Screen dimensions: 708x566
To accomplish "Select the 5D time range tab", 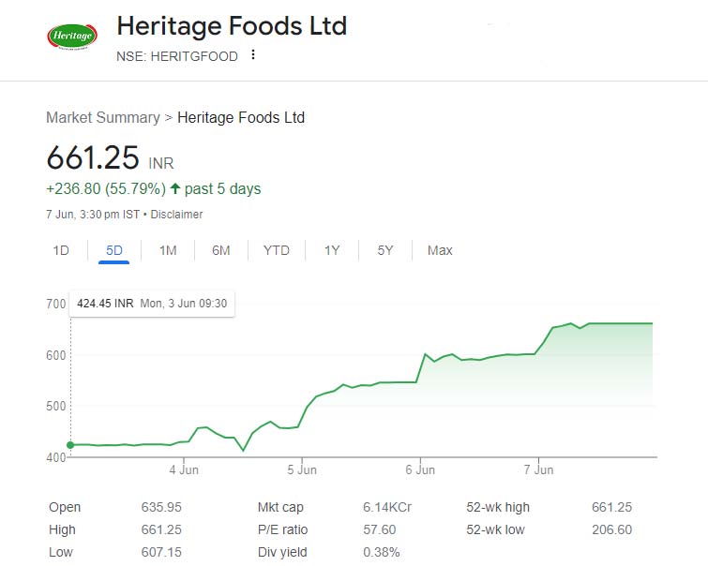I will [x=113, y=250].
